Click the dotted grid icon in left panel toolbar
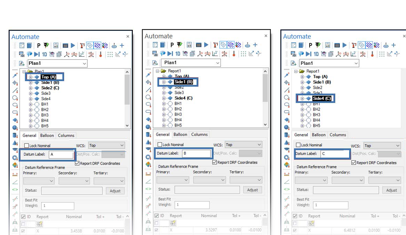 (110, 54)
